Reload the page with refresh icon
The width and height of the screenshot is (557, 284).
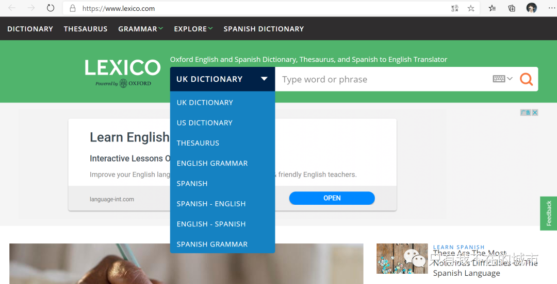pyautogui.click(x=51, y=8)
